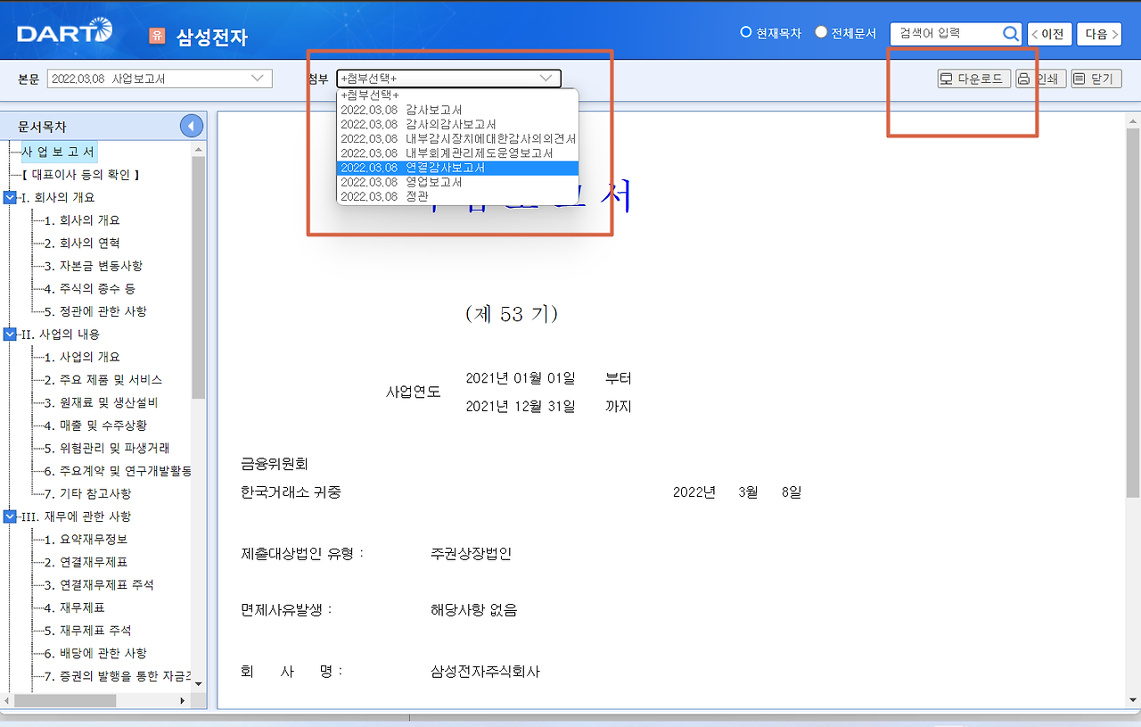Open section 2. 주요 제품 및 서비스
This screenshot has height=727, width=1141.
pos(103,380)
